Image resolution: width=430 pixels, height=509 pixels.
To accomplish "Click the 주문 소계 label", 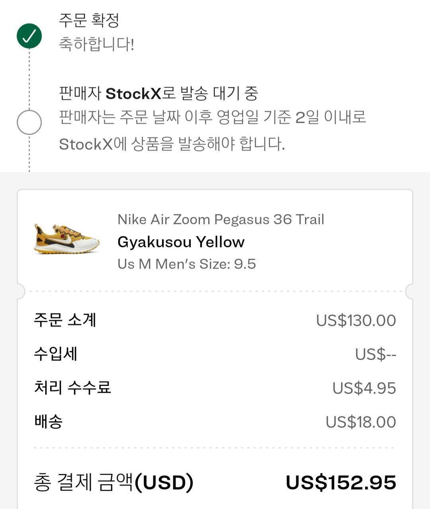I will pyautogui.click(x=65, y=320).
